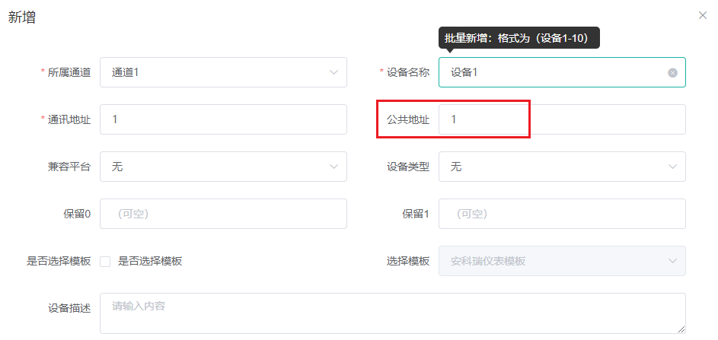This screenshot has height=340, width=718.
Task: Close the 新增 dialog with the X icon
Action: tap(703, 15)
